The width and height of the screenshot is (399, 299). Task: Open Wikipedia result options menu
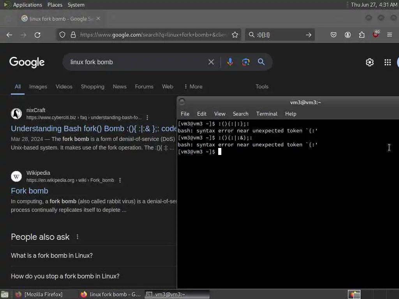coord(120,180)
